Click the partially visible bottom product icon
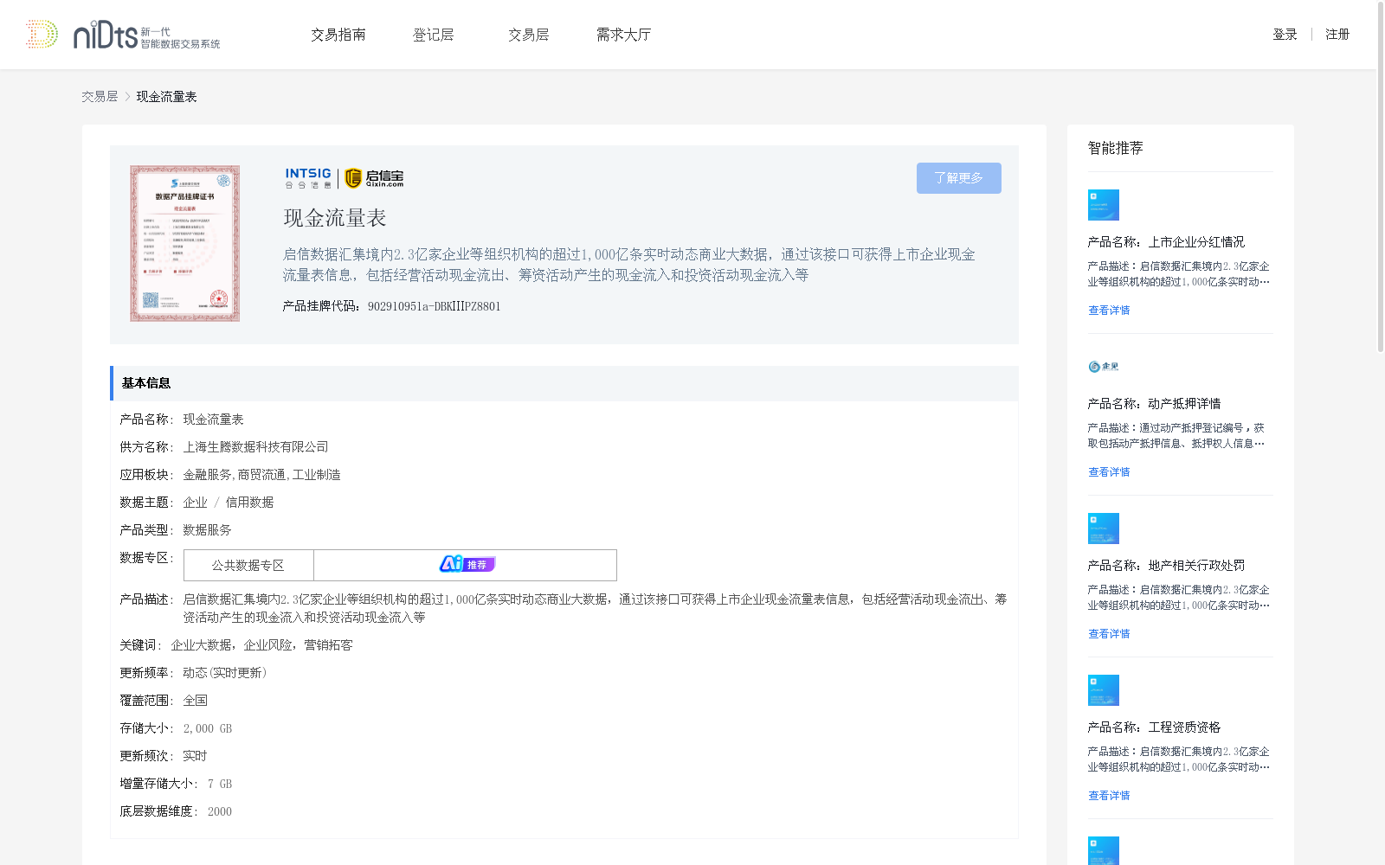The image size is (1385, 865). (1104, 851)
